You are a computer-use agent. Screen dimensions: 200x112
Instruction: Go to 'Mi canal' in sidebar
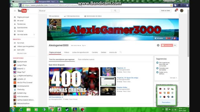click(x=20, y=21)
